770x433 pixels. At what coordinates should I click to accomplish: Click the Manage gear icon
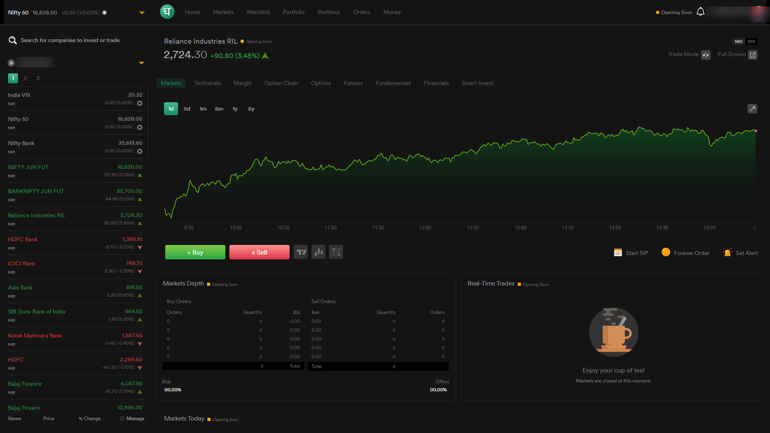click(122, 419)
